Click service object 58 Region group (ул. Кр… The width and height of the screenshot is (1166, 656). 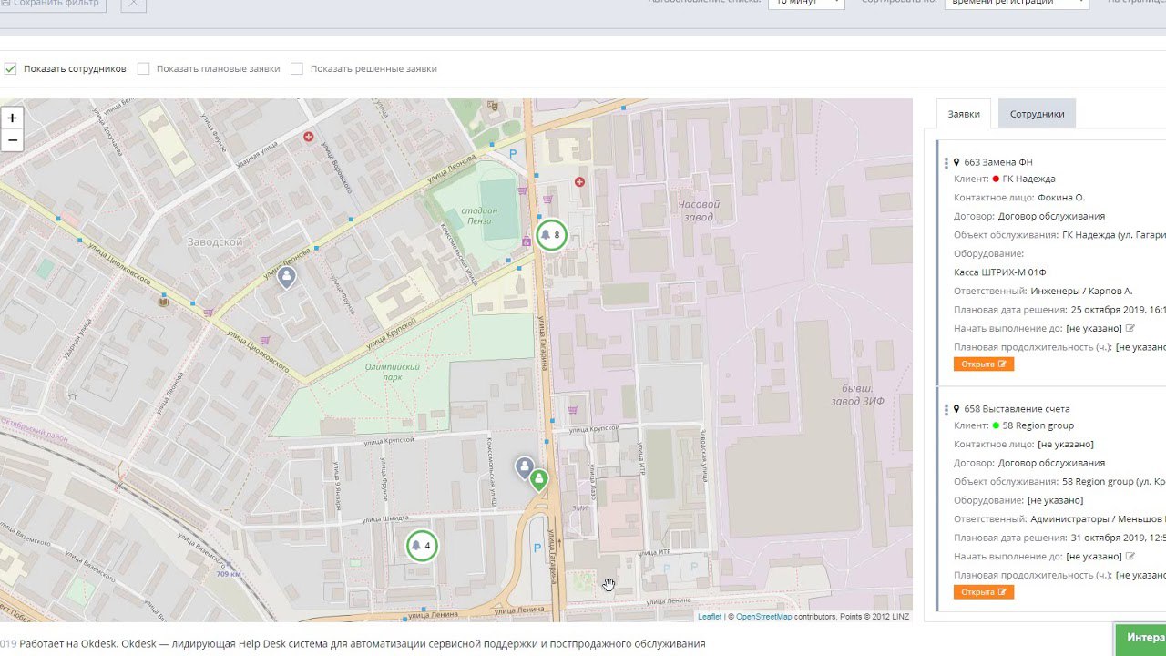1114,482
